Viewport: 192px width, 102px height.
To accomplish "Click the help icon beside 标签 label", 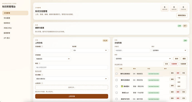I will (39, 63).
